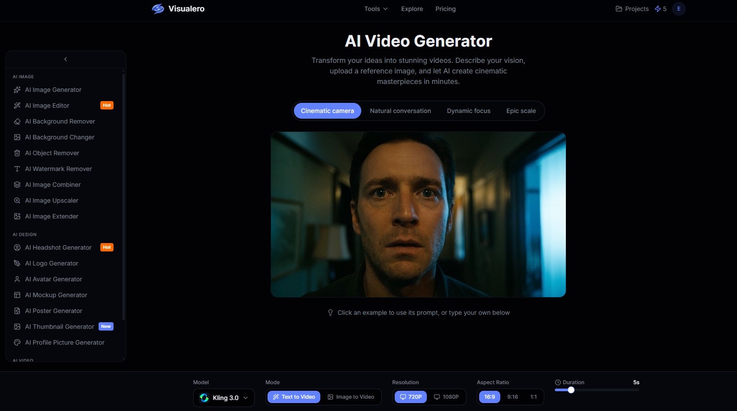Open the AI Thumbnail Generator marked New
Screen dimensions: 737x411
(59, 327)
